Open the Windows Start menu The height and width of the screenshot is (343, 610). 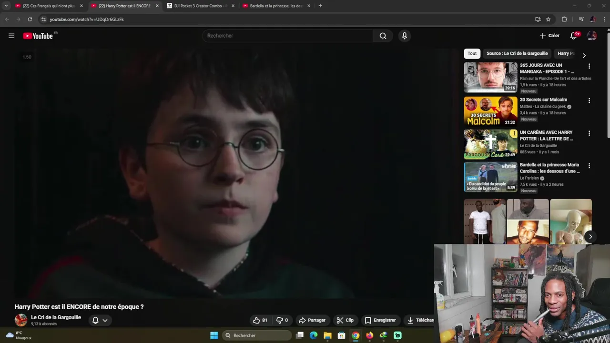(x=214, y=335)
